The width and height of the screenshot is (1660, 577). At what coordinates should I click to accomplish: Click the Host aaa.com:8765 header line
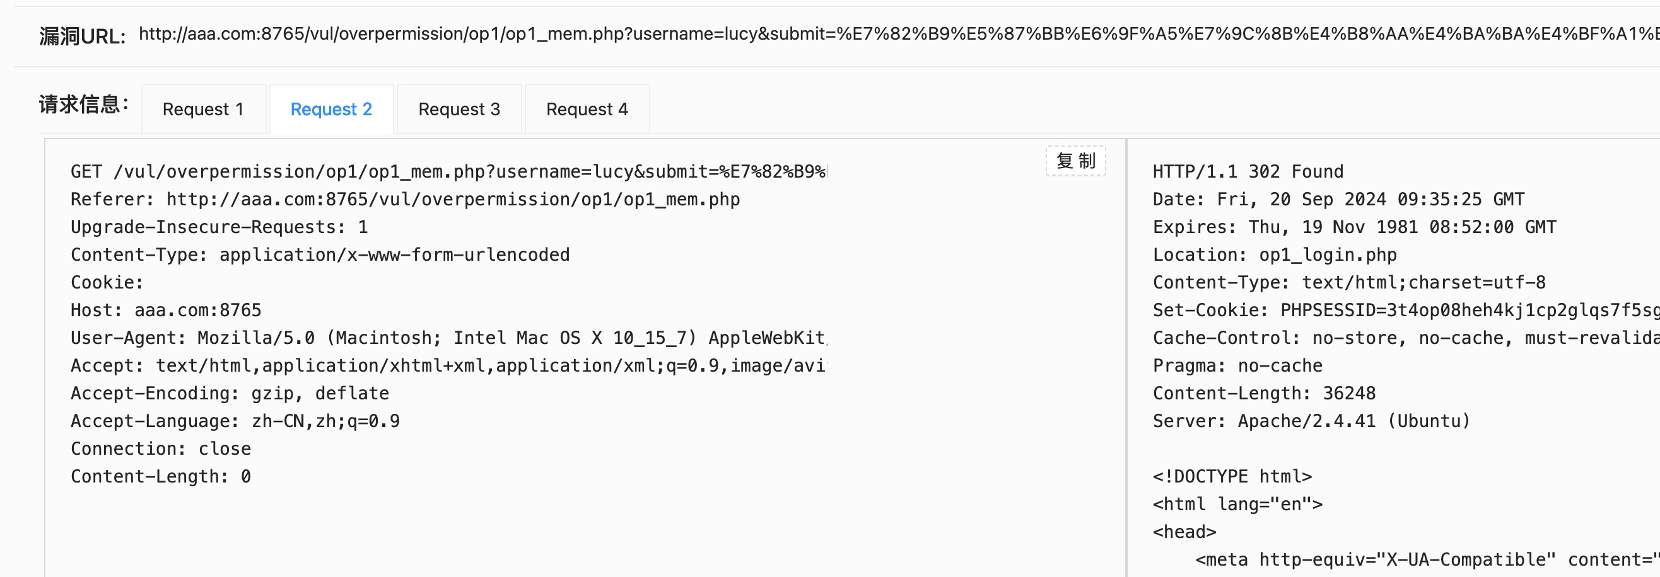(x=166, y=310)
